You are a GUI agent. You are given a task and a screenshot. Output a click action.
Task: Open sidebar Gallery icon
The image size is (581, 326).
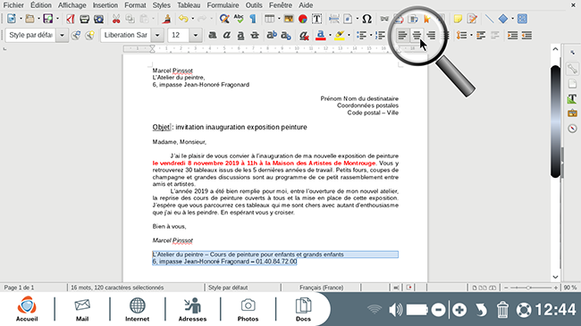pyautogui.click(x=572, y=113)
